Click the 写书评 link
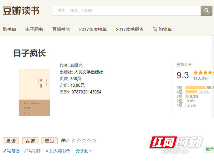This screenshot has width=214, height=161. pyautogui.click(x=35, y=151)
